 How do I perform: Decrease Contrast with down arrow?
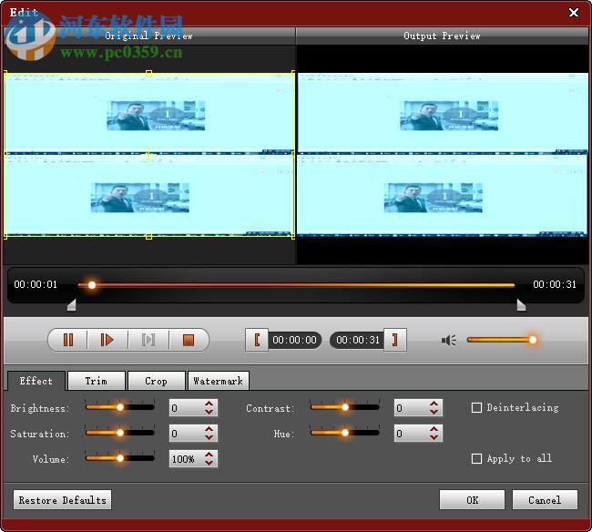coord(434,412)
